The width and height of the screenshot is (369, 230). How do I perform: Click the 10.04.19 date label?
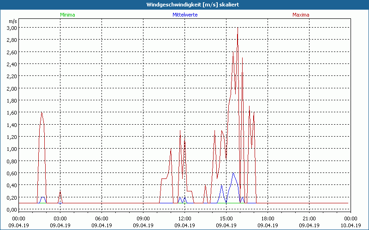pos(351,225)
